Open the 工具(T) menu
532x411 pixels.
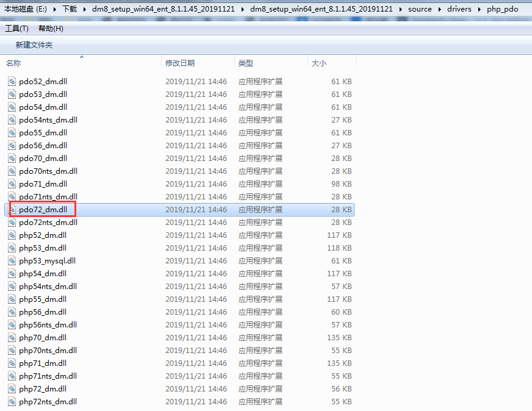point(16,29)
